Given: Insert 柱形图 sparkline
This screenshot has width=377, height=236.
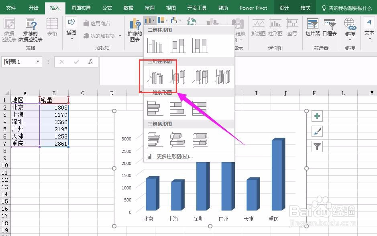Looking at the screenshot, I should coord(275,27).
